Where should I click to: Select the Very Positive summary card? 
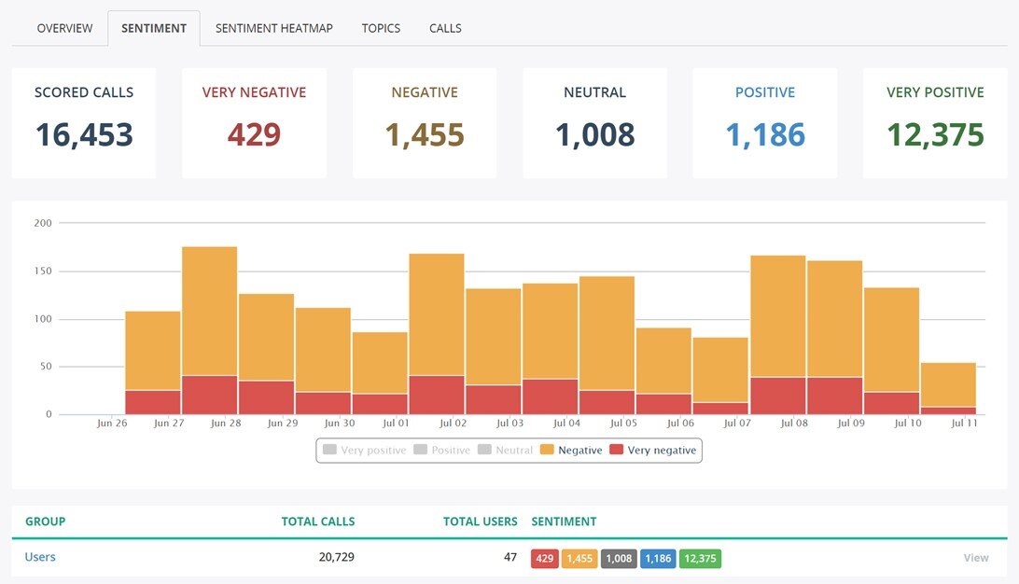pyautogui.click(x=935, y=122)
